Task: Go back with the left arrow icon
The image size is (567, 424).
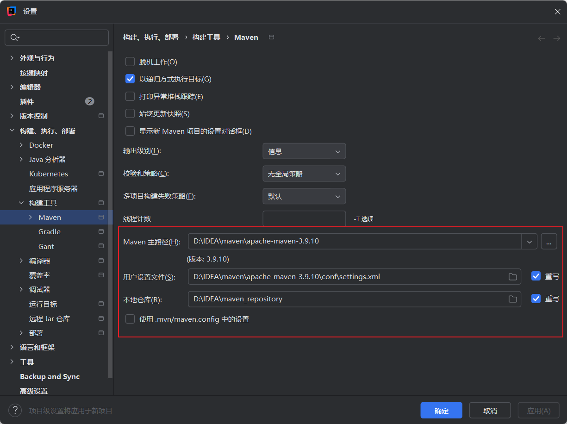Action: point(542,38)
